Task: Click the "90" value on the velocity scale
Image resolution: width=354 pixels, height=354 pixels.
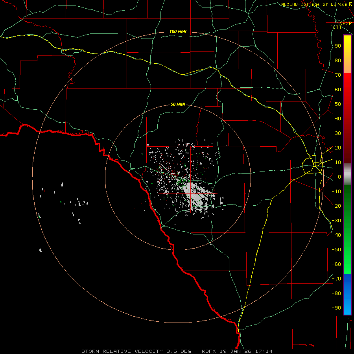Action: coord(338,46)
